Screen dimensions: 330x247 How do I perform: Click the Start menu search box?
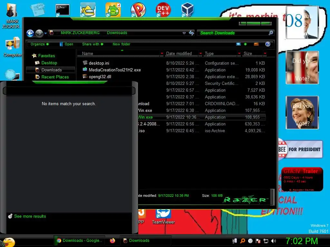tap(69, 91)
